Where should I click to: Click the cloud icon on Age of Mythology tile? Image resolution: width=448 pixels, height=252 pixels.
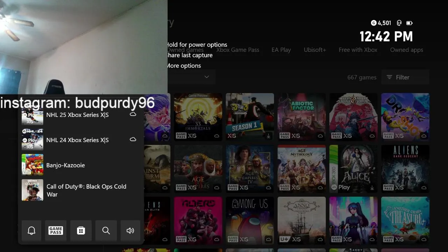(320, 188)
